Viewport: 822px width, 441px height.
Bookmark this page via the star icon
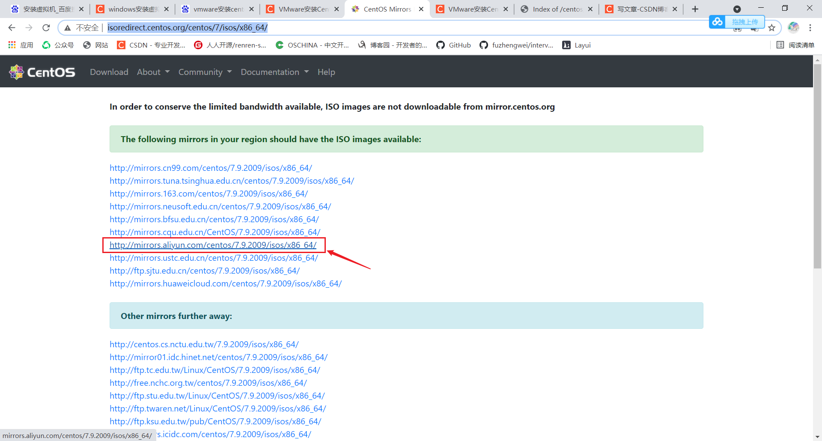772,27
